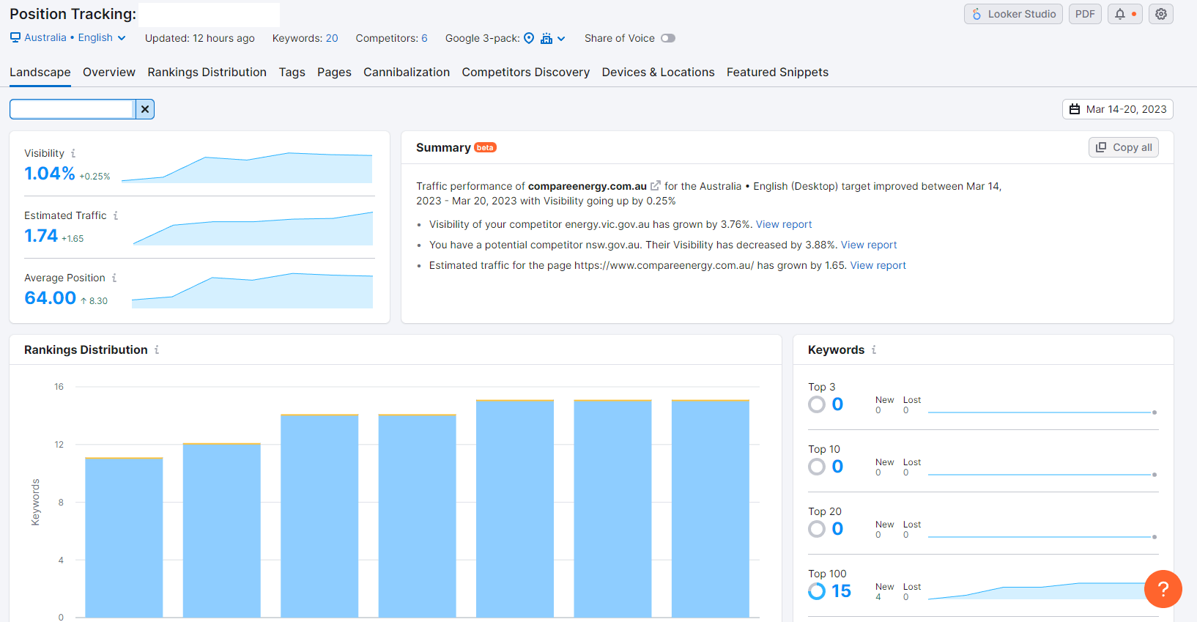Viewport: 1197px width, 622px height.
Task: Open Featured Snippets tab
Action: [777, 72]
